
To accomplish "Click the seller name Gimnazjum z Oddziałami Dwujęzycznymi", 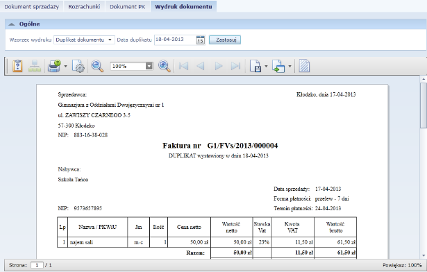I will tap(111, 105).
